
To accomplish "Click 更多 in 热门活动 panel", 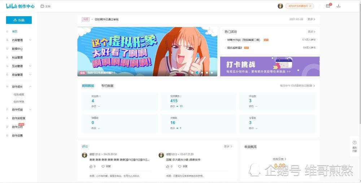I will [x=312, y=32].
